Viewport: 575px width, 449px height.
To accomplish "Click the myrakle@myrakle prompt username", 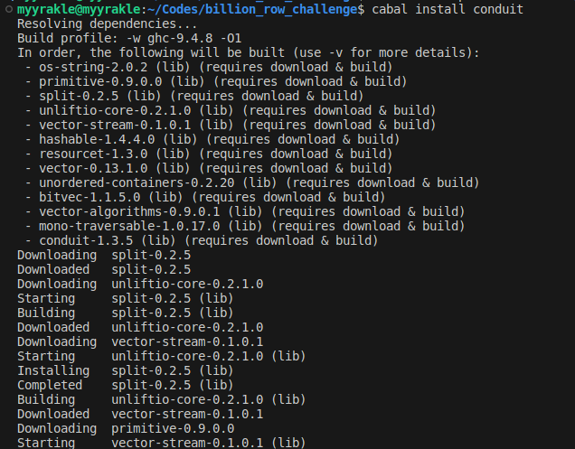I will coord(60,9).
